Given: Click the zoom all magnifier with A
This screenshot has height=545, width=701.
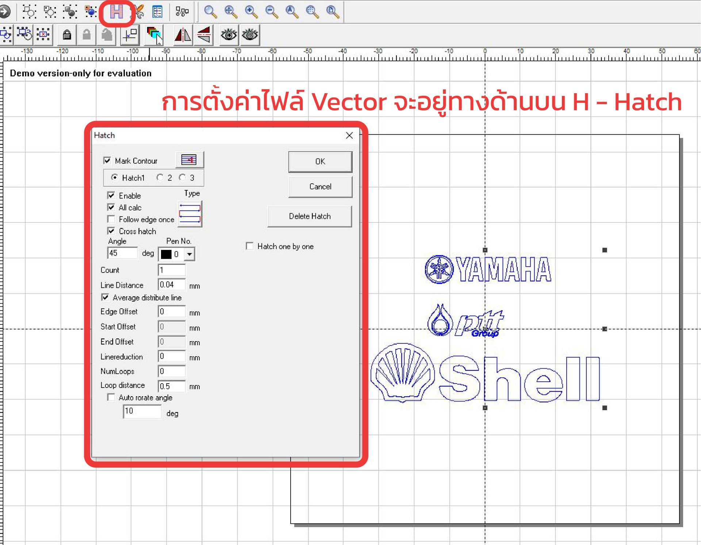Looking at the screenshot, I should tap(292, 12).
